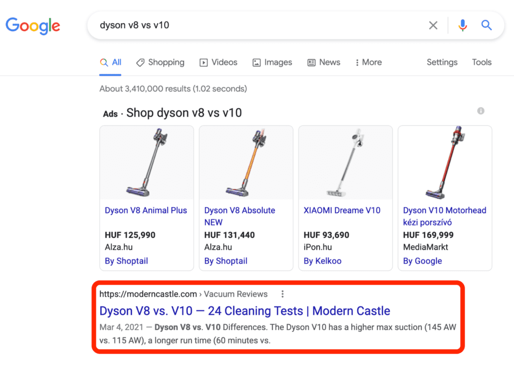Viewport: 514px width, 365px height.
Task: Open the Dyson V8 vs. V10 Modern Castle result
Action: (245, 311)
